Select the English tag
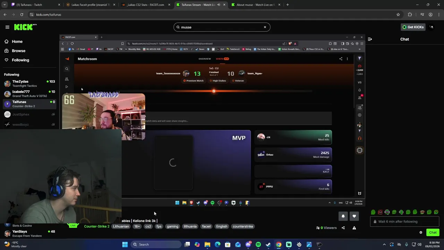 (222, 226)
